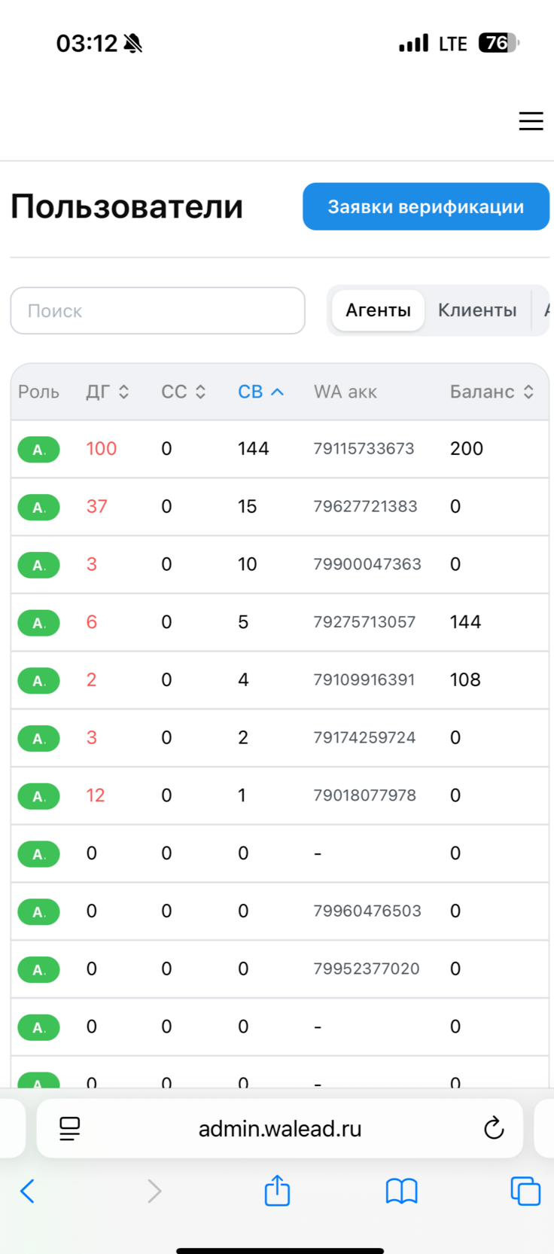Click green role badge for 79627721383 row

[x=39, y=507]
